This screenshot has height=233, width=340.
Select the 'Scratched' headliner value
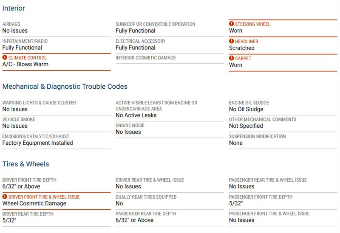(242, 48)
